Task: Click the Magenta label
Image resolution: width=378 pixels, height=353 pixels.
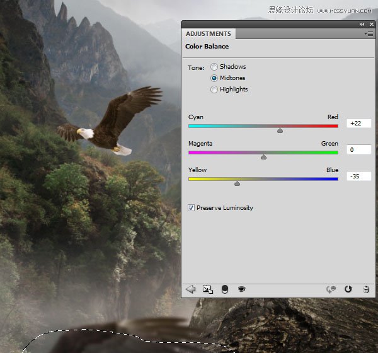Action: pos(200,144)
